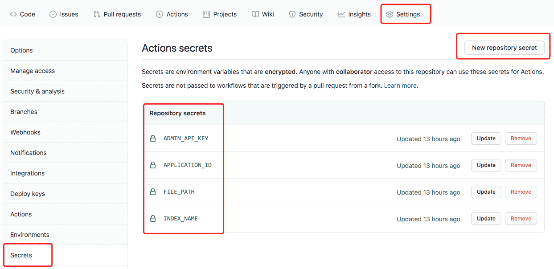Click the INDEX_NAME updated time text
This screenshot has height=269, width=554.
[428, 219]
